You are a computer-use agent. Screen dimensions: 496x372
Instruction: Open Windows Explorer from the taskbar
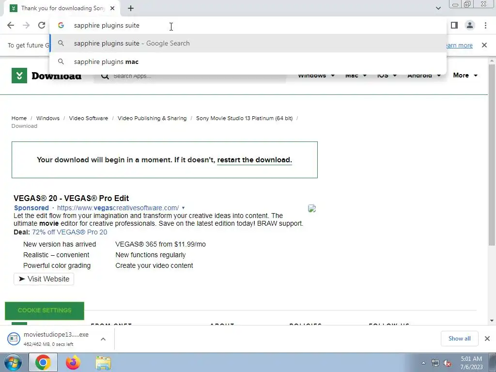coord(103,363)
